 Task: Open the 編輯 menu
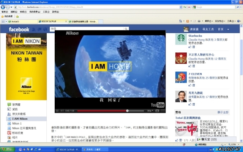[x=14, y=12]
